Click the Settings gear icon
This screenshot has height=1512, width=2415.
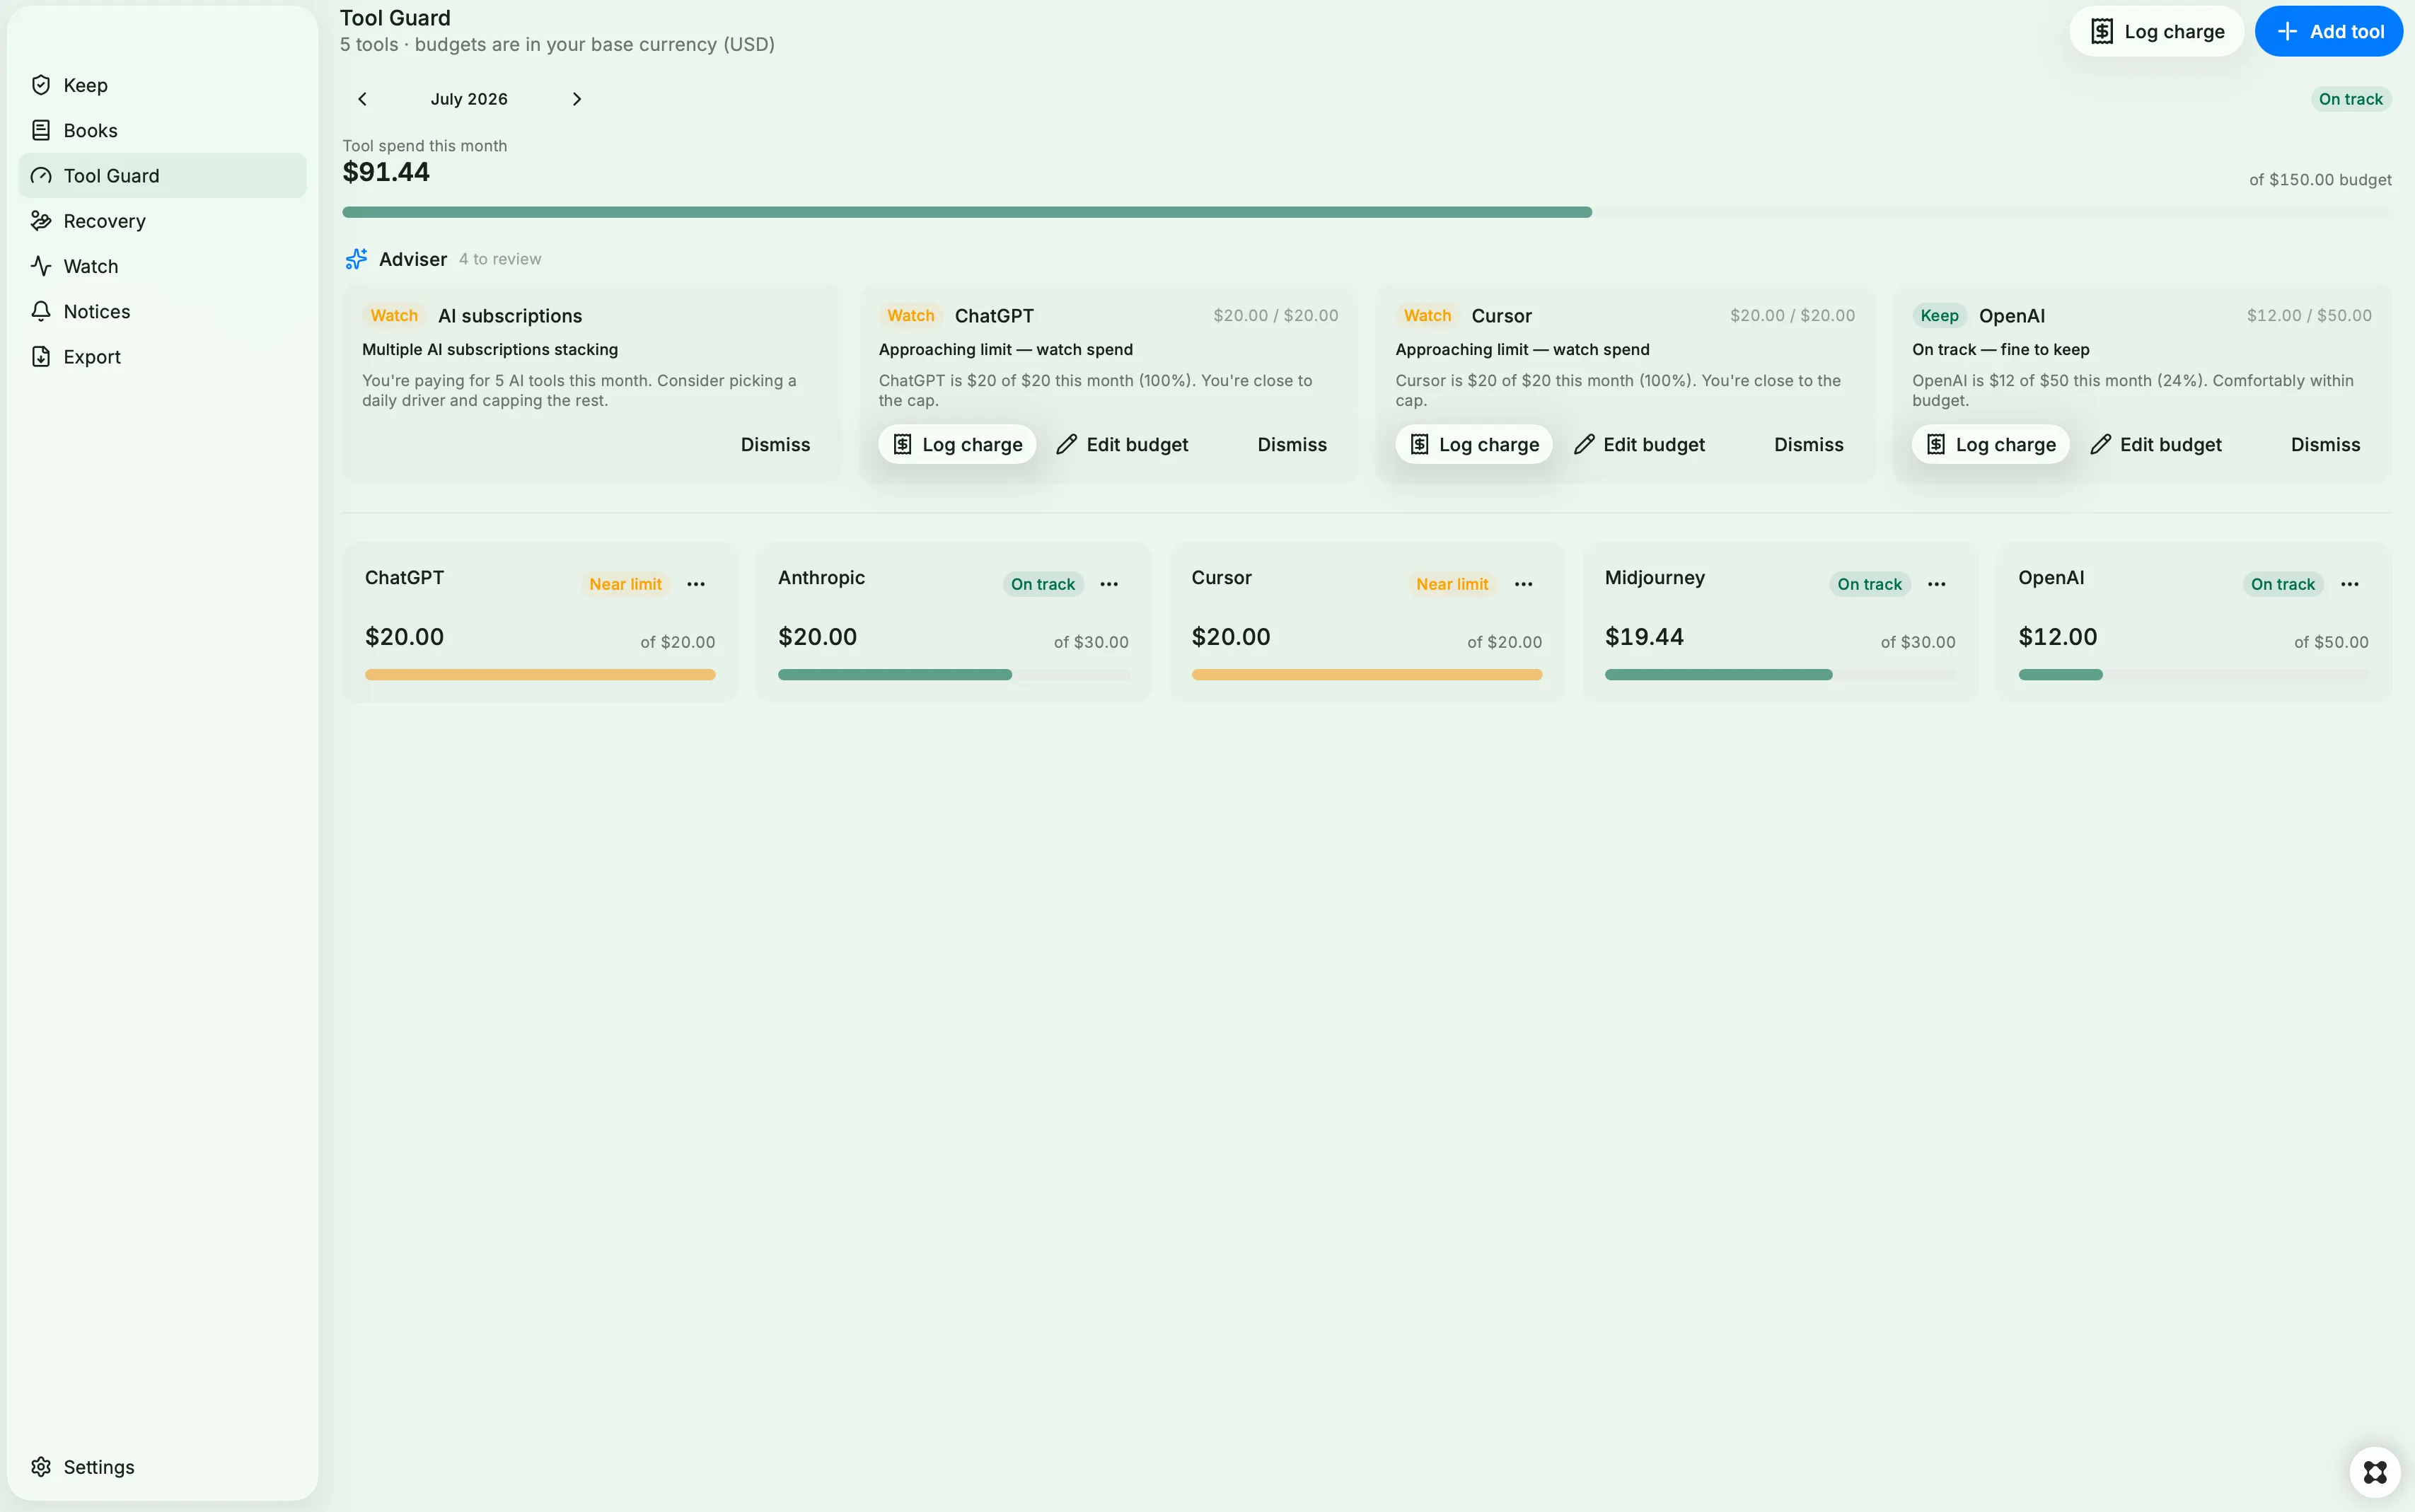point(41,1467)
